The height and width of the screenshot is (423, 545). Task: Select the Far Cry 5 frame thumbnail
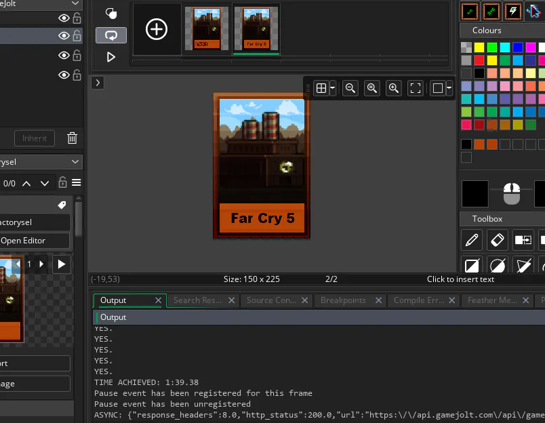tap(256, 29)
